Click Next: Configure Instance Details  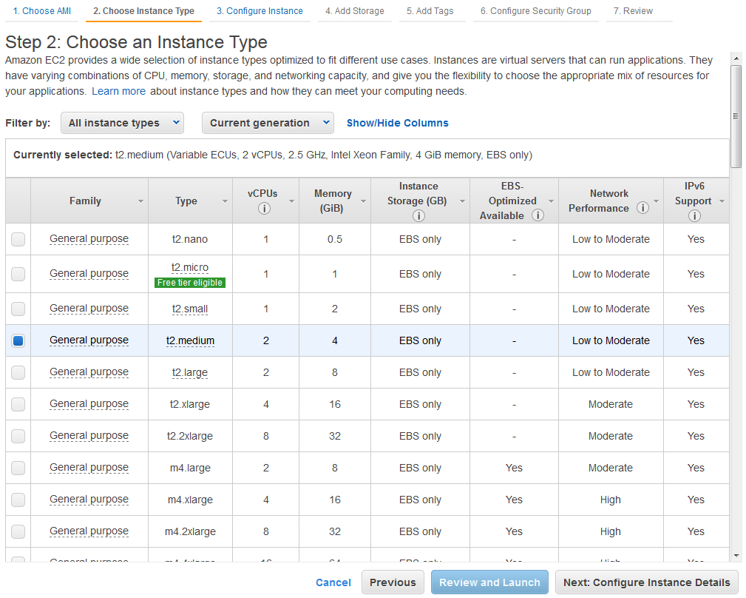tap(646, 582)
